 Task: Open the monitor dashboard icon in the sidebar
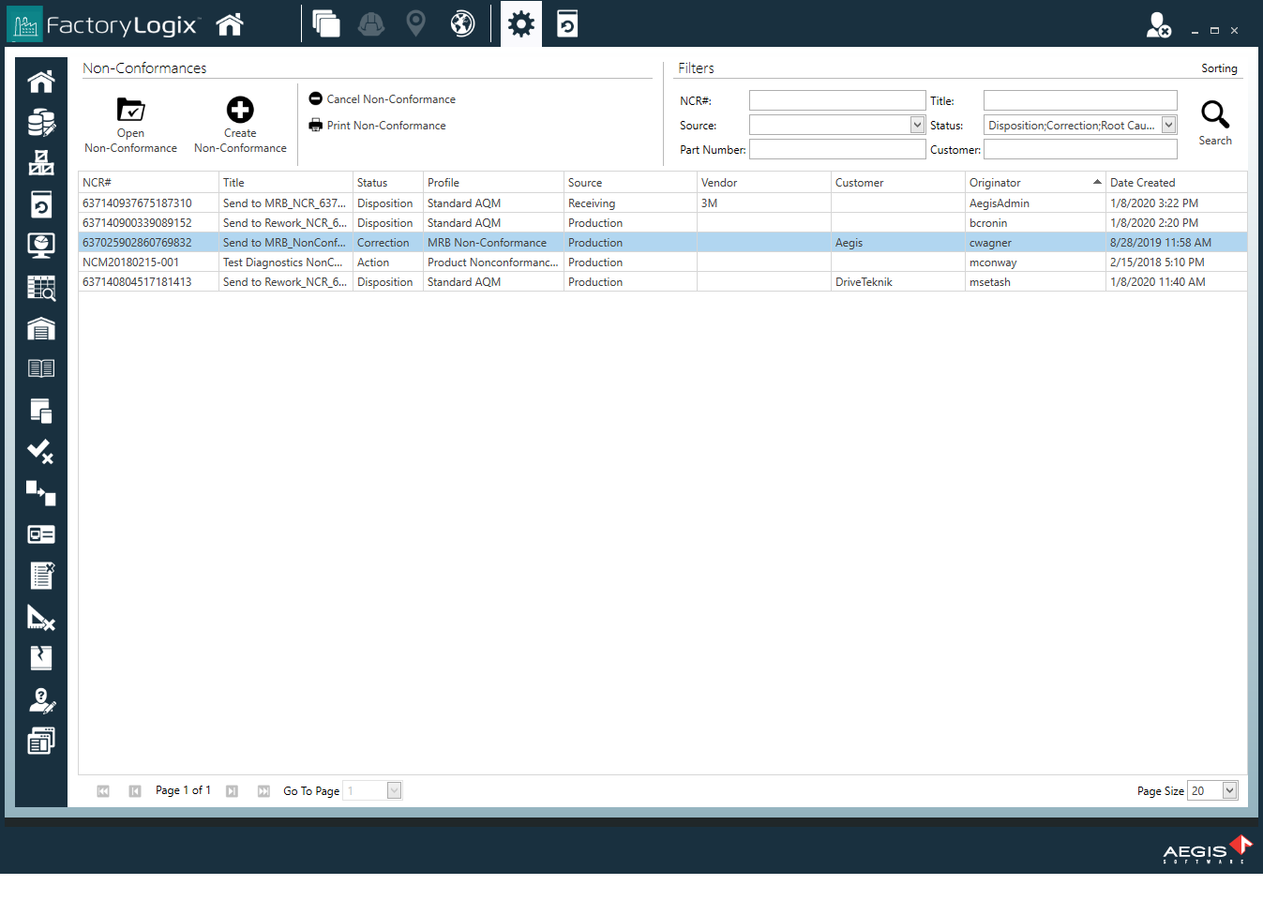pyautogui.click(x=40, y=246)
